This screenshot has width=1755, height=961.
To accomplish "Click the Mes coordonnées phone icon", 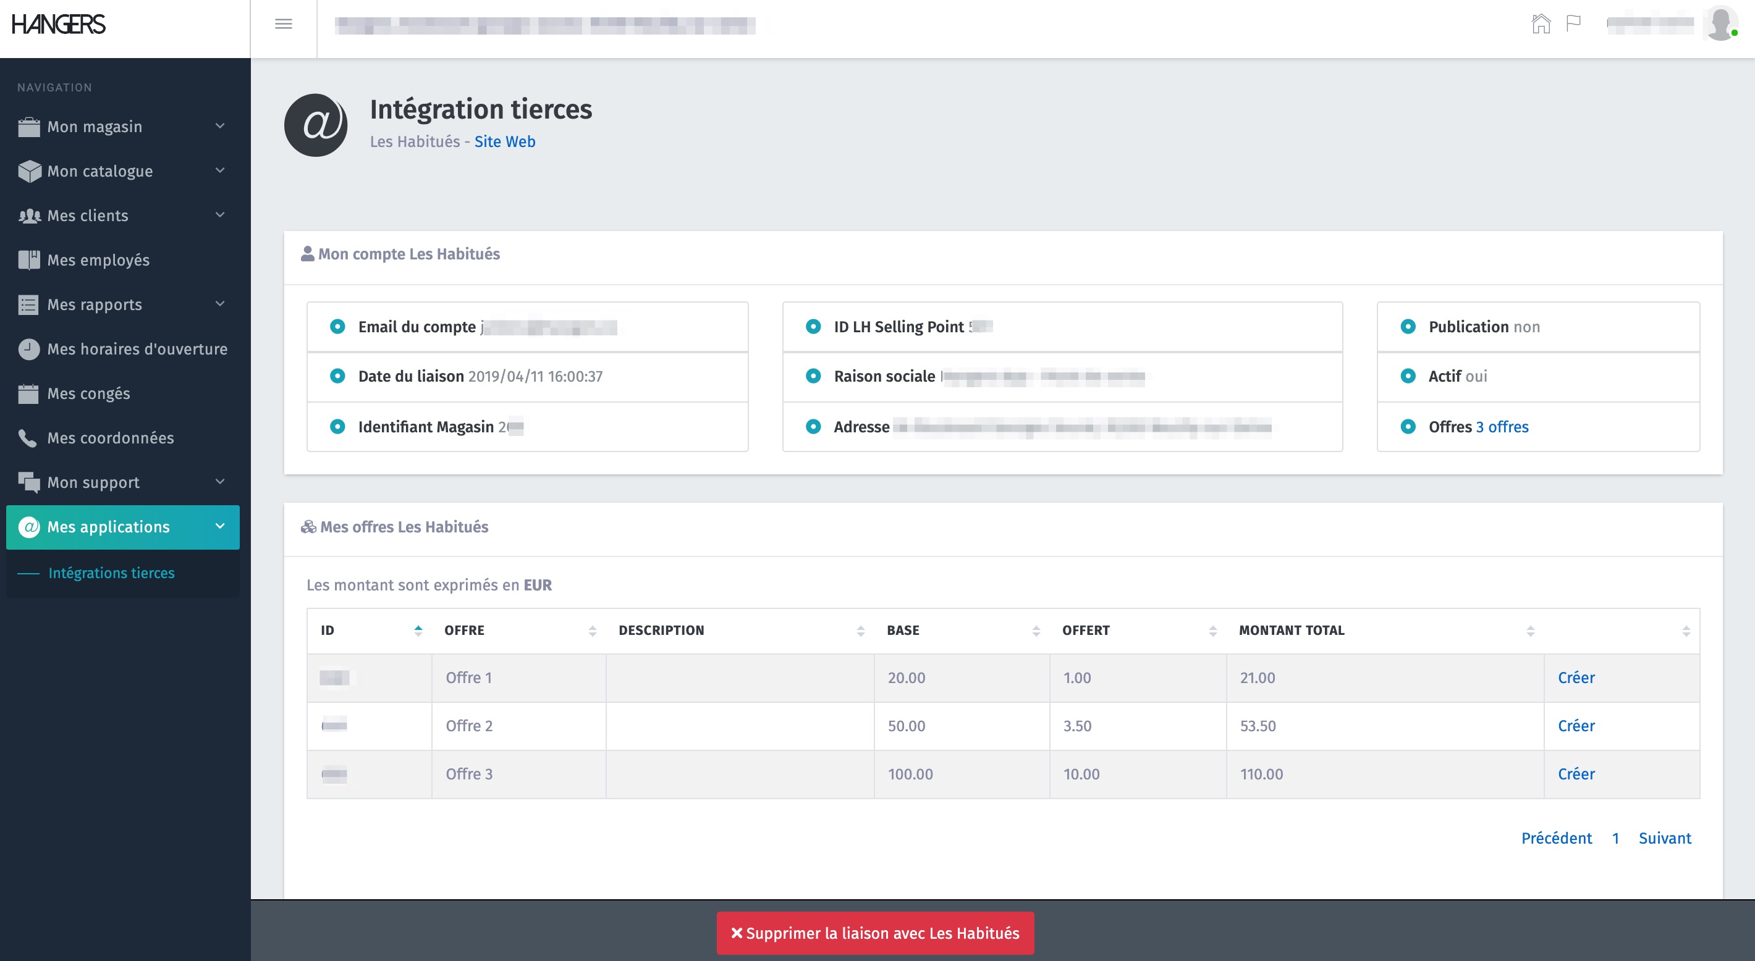I will tap(28, 438).
